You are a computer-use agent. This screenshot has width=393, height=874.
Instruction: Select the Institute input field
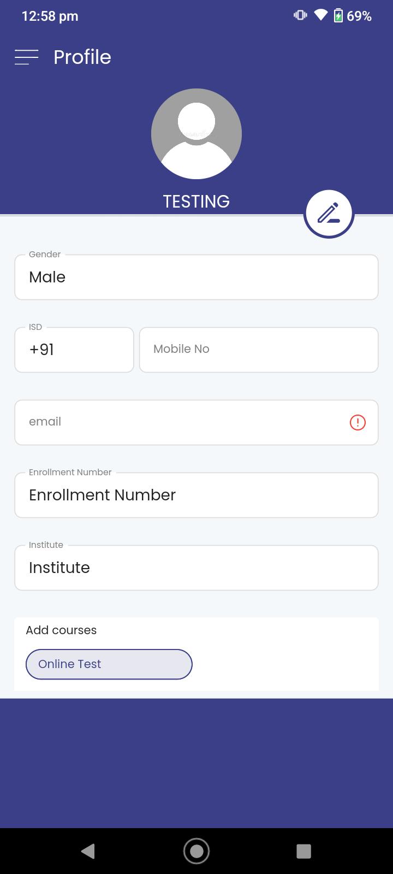[196, 568]
